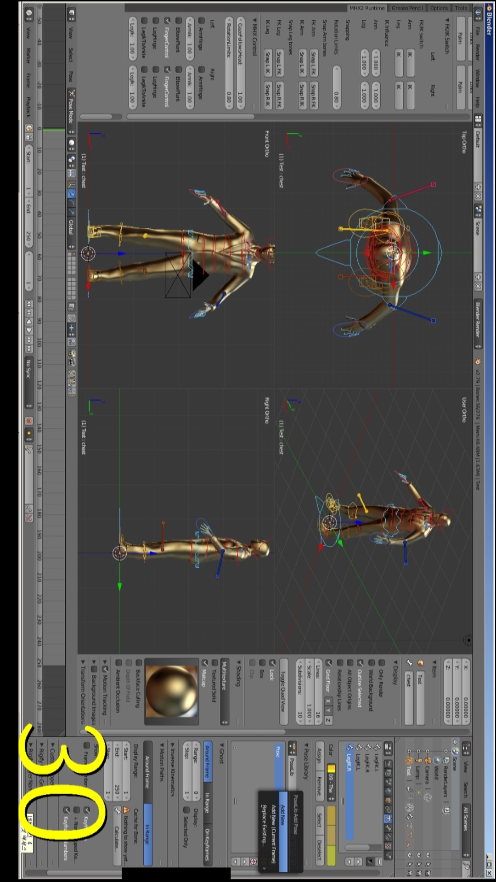This screenshot has height=882, width=496.
Task: Open the Blender Render engine dropdown
Action: pyautogui.click(x=478, y=324)
